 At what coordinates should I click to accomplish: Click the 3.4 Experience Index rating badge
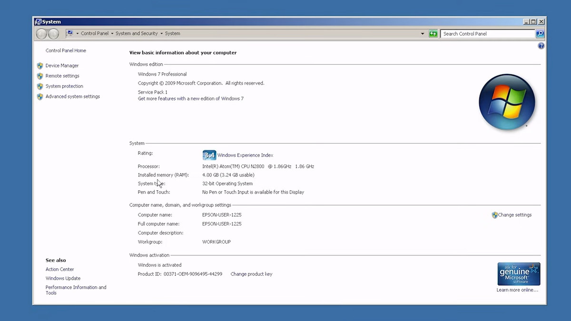point(209,155)
